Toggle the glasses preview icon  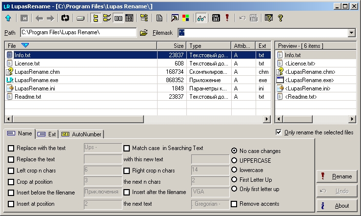click(201, 18)
